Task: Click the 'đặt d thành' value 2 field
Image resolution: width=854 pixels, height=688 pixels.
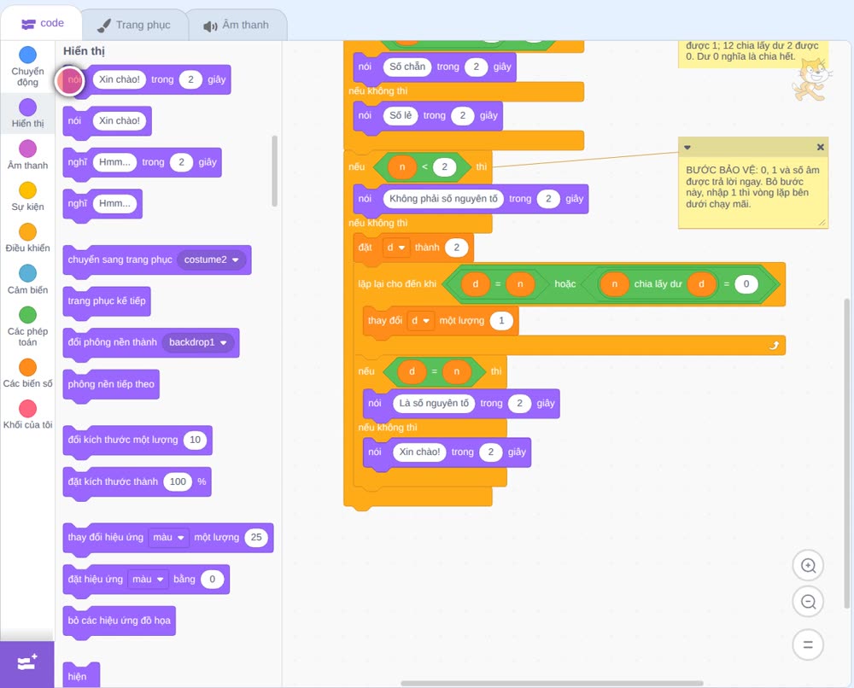Action: click(x=456, y=248)
